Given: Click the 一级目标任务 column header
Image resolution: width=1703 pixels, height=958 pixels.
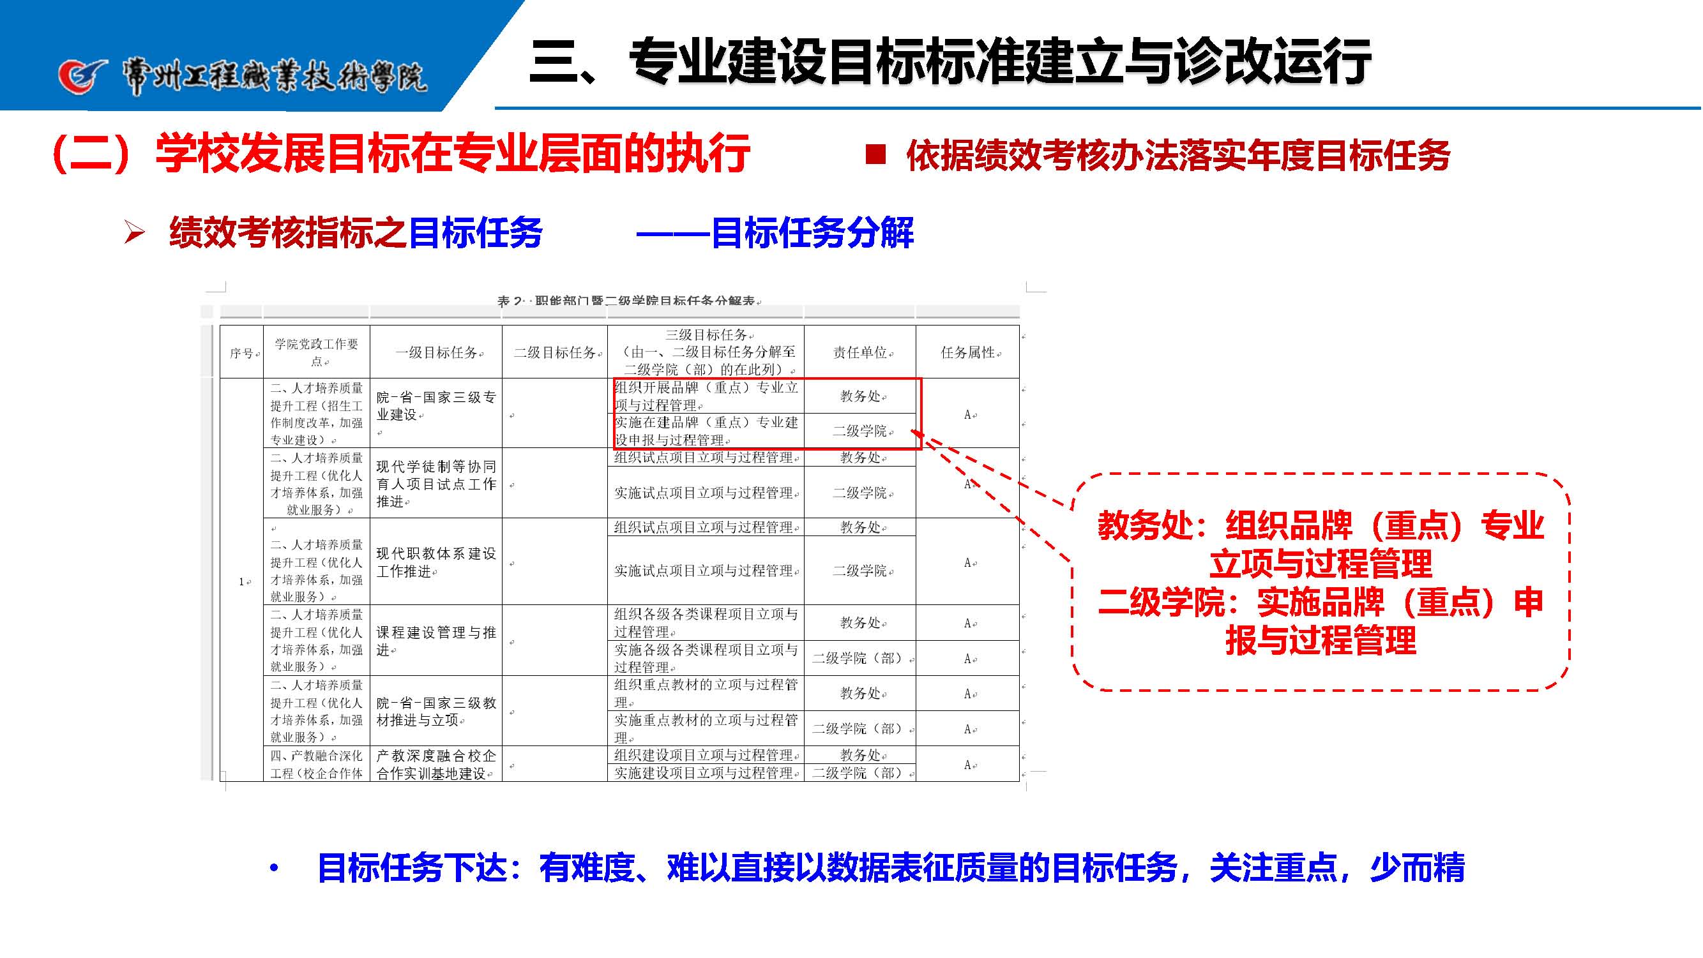Looking at the screenshot, I should coord(437,353).
